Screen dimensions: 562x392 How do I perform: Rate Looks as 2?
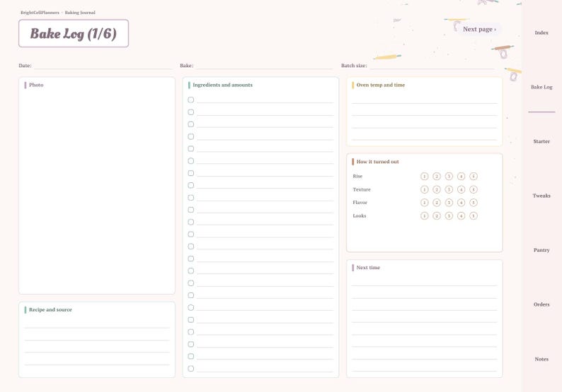tap(437, 215)
